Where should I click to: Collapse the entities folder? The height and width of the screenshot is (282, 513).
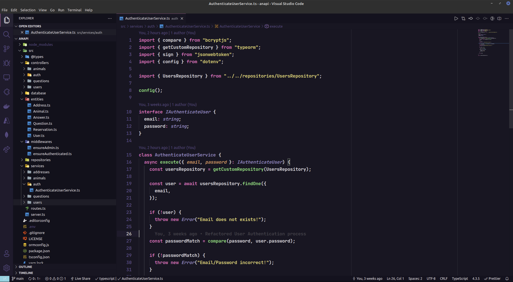pos(65,99)
